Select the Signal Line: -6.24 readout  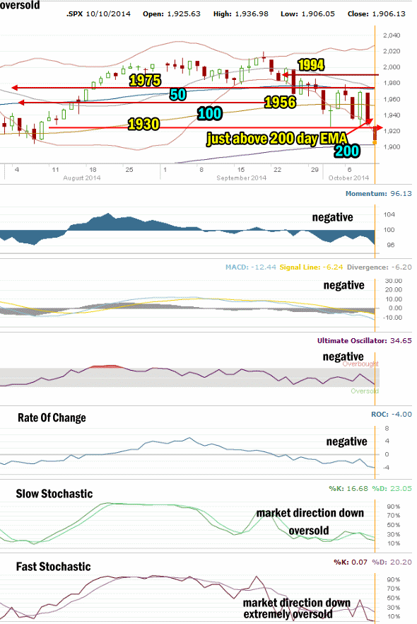point(311,267)
